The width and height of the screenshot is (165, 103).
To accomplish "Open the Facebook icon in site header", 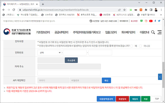I will (x=155, y=21).
